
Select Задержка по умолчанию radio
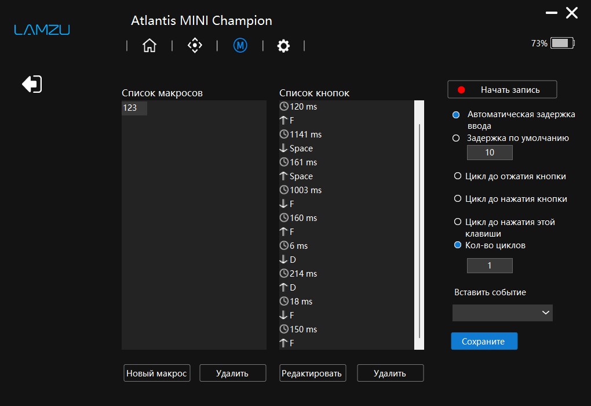click(456, 138)
